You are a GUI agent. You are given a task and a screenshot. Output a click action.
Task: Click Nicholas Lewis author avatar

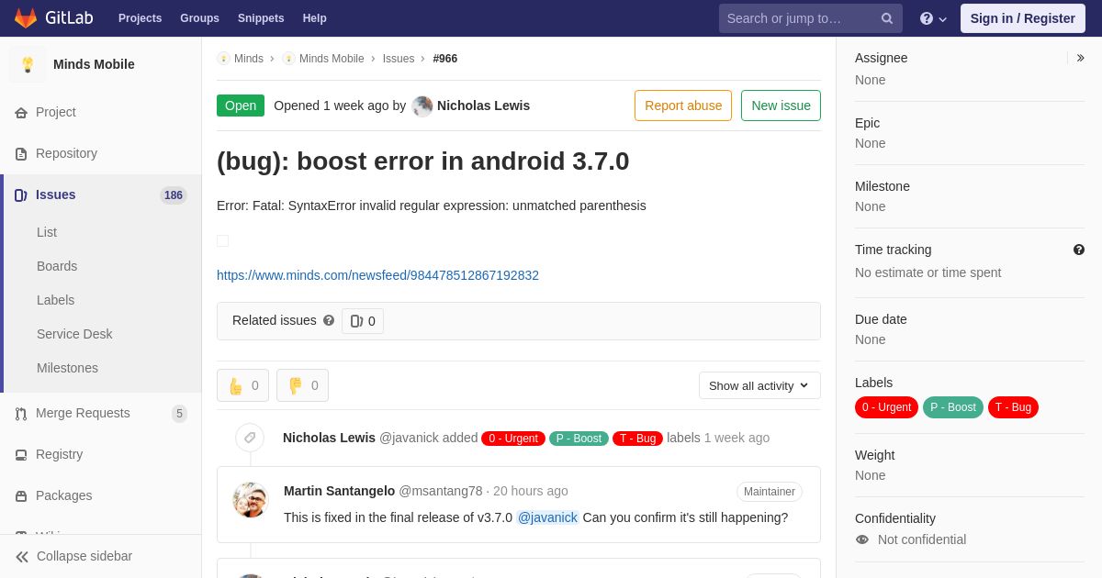422,106
